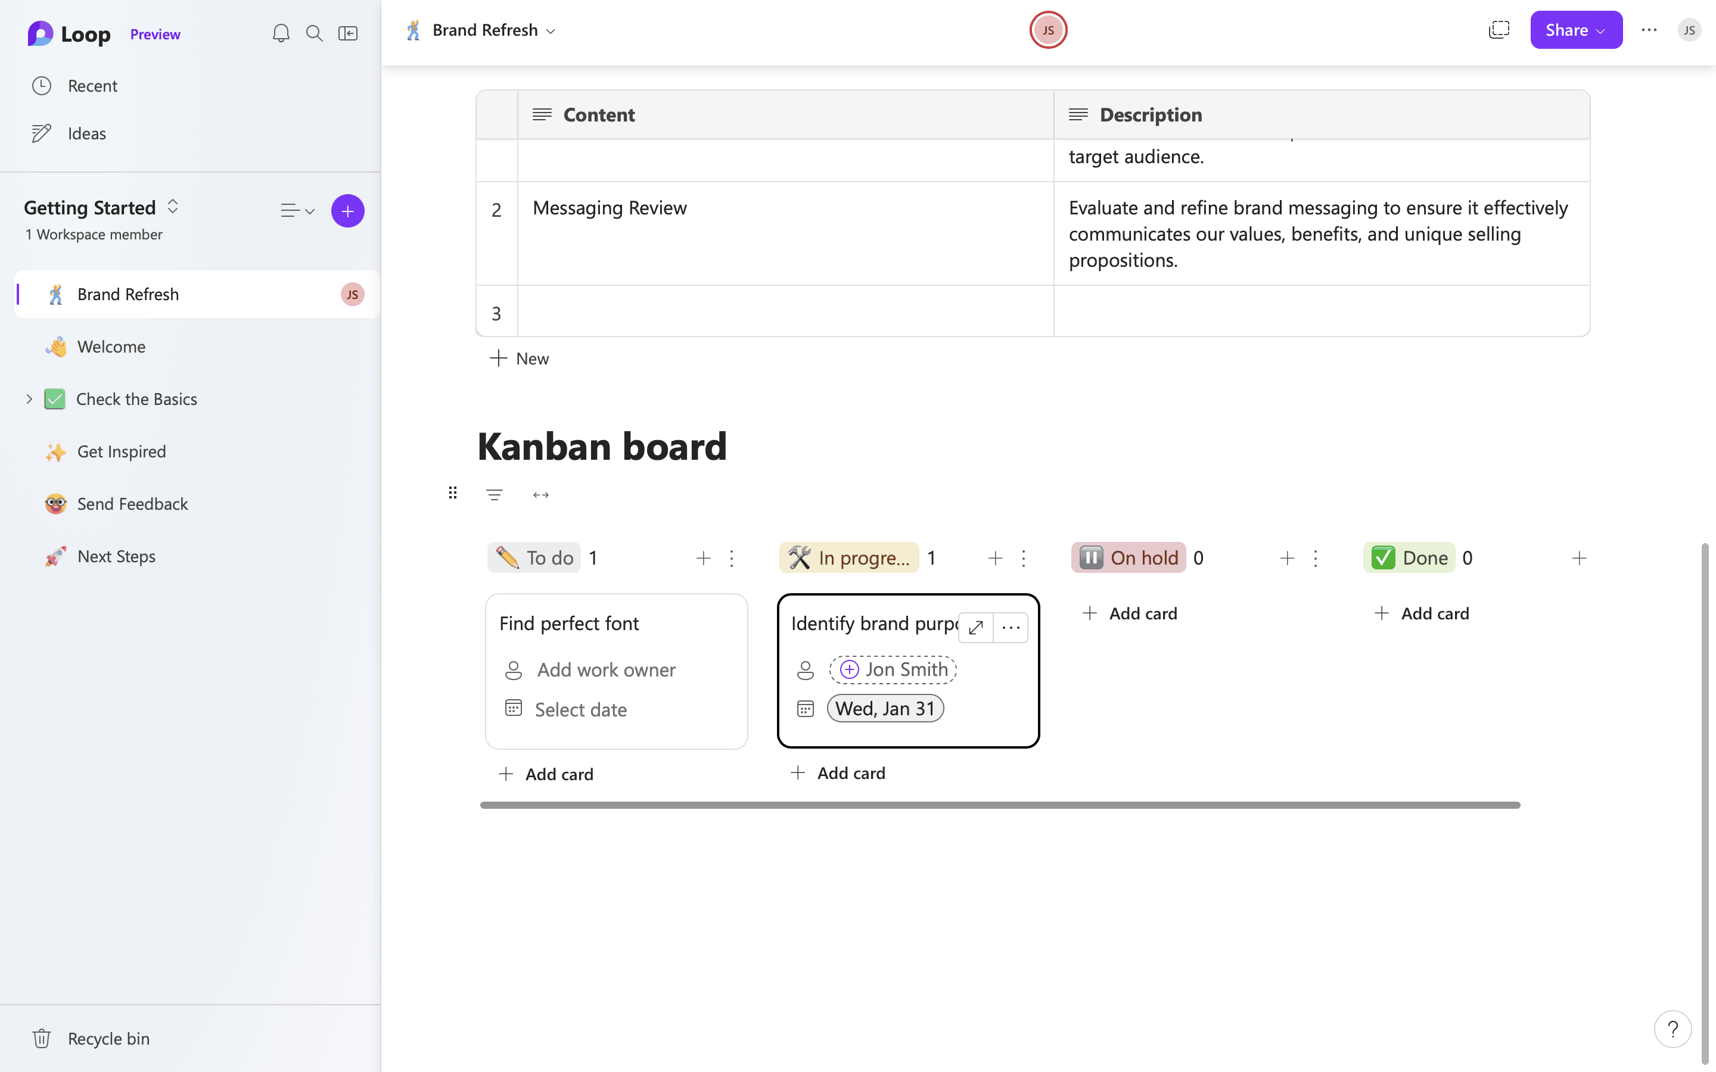
Task: Open the Welcome page in the sidebar
Action: (111, 347)
